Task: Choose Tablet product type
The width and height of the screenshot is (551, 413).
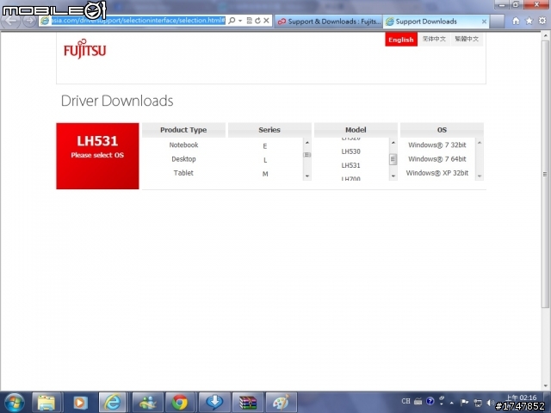Action: [x=183, y=173]
